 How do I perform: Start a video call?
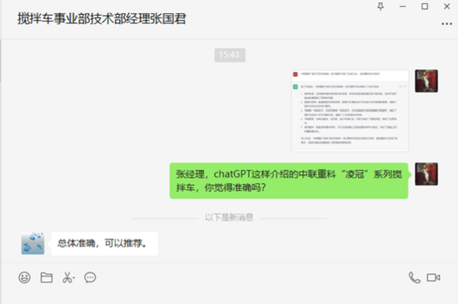(434, 277)
